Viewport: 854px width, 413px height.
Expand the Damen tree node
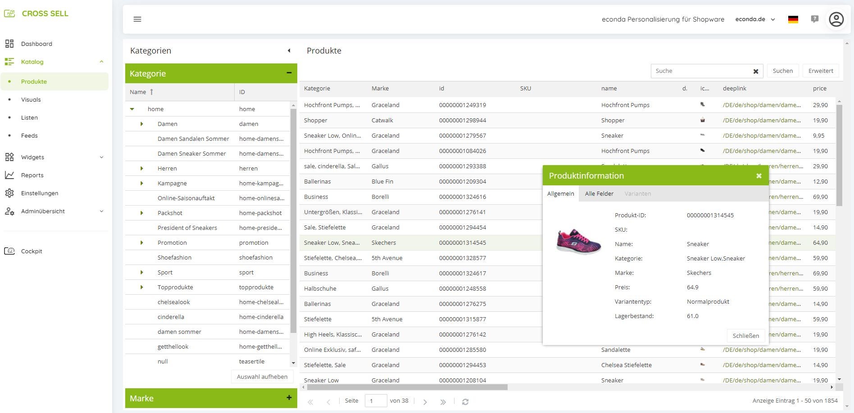(x=141, y=124)
